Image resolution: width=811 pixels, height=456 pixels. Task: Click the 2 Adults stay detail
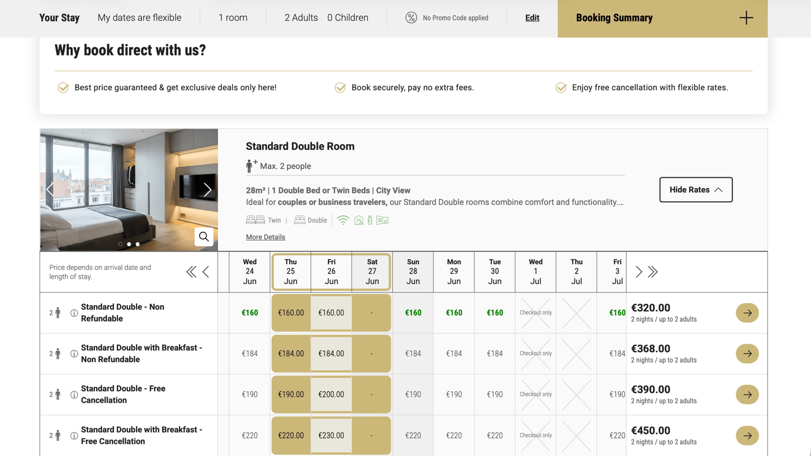pyautogui.click(x=301, y=18)
